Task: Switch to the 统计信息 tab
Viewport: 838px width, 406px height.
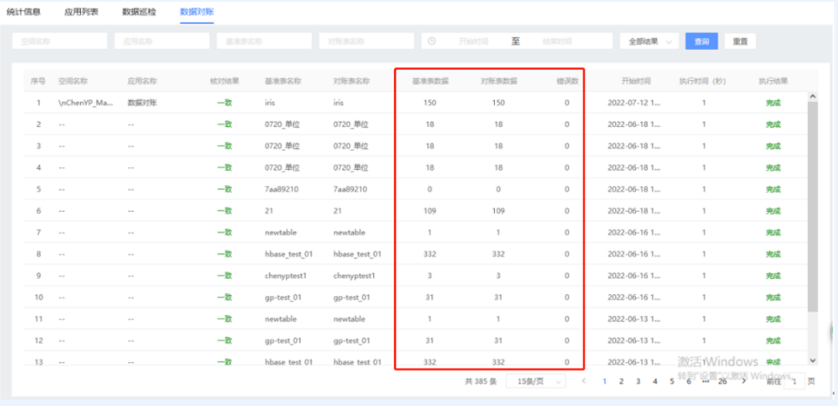Action: [24, 12]
